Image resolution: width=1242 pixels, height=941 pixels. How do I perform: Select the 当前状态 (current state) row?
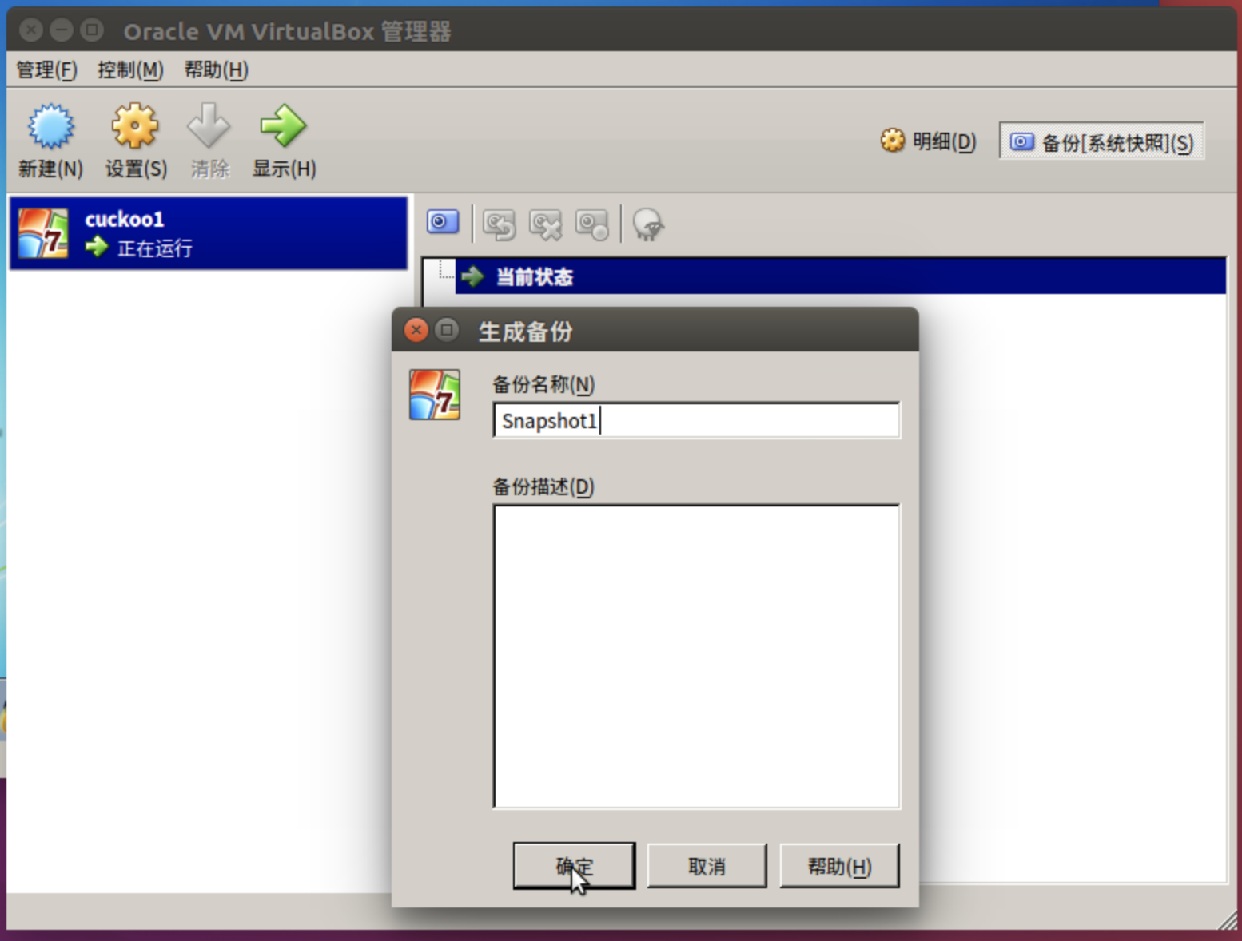tap(840, 276)
